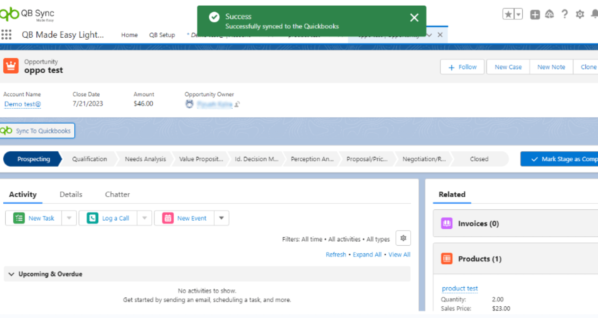
Task: Open the Setup gear menu
Action: 580,15
